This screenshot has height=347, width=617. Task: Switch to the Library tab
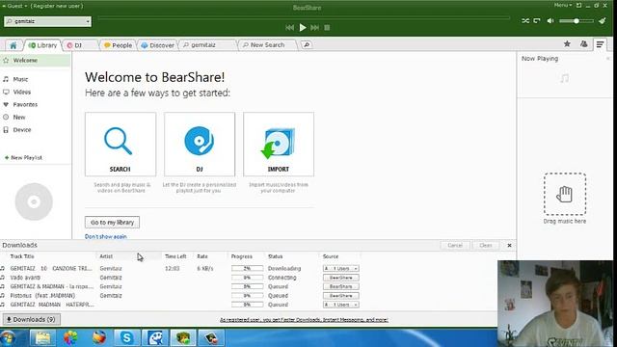point(42,45)
